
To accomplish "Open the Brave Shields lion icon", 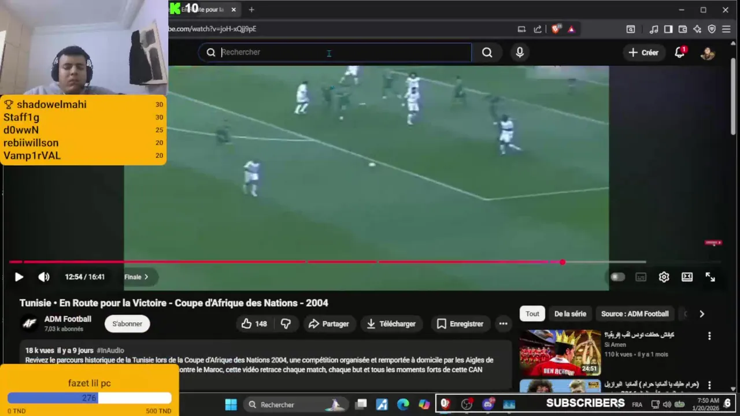I will (x=556, y=29).
